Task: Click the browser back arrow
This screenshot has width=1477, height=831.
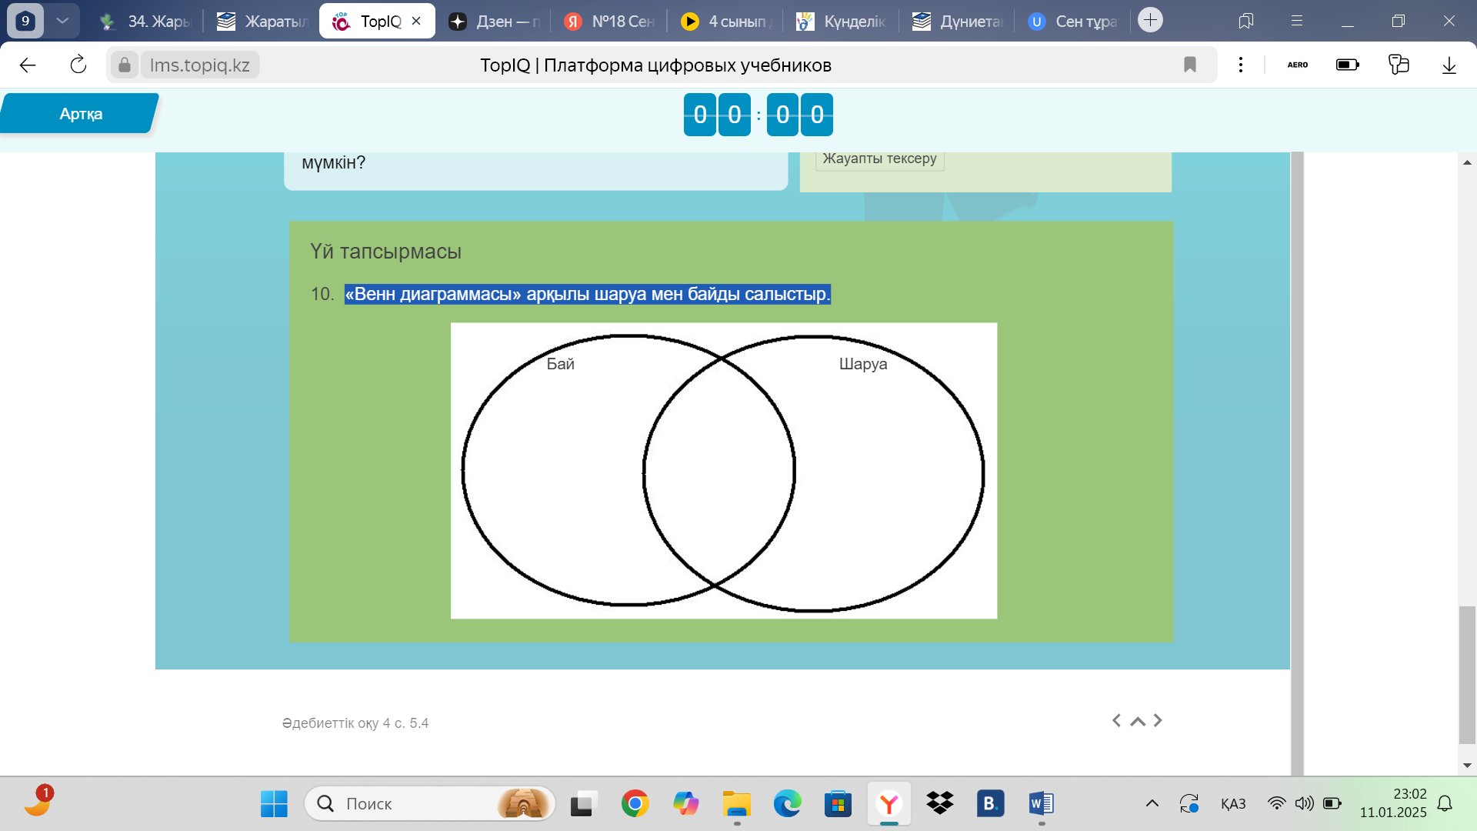Action: pyautogui.click(x=28, y=65)
